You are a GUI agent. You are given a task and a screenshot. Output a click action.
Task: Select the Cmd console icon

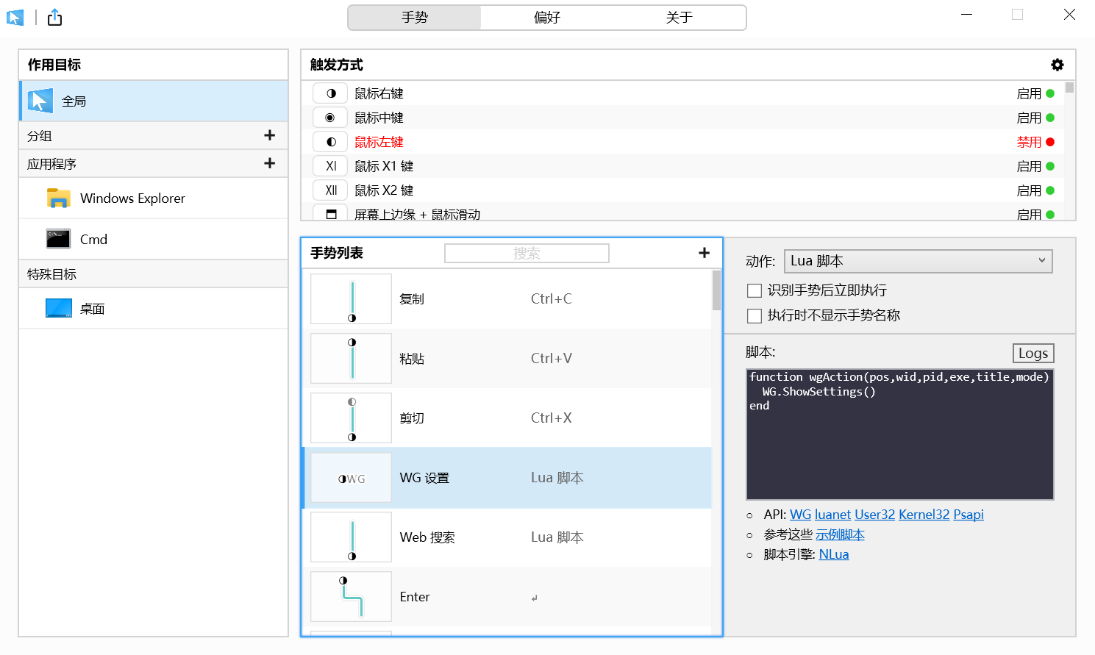[x=58, y=239]
